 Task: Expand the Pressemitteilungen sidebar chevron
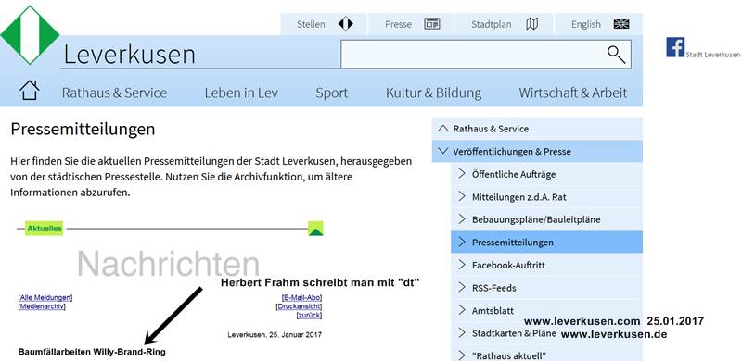click(462, 242)
